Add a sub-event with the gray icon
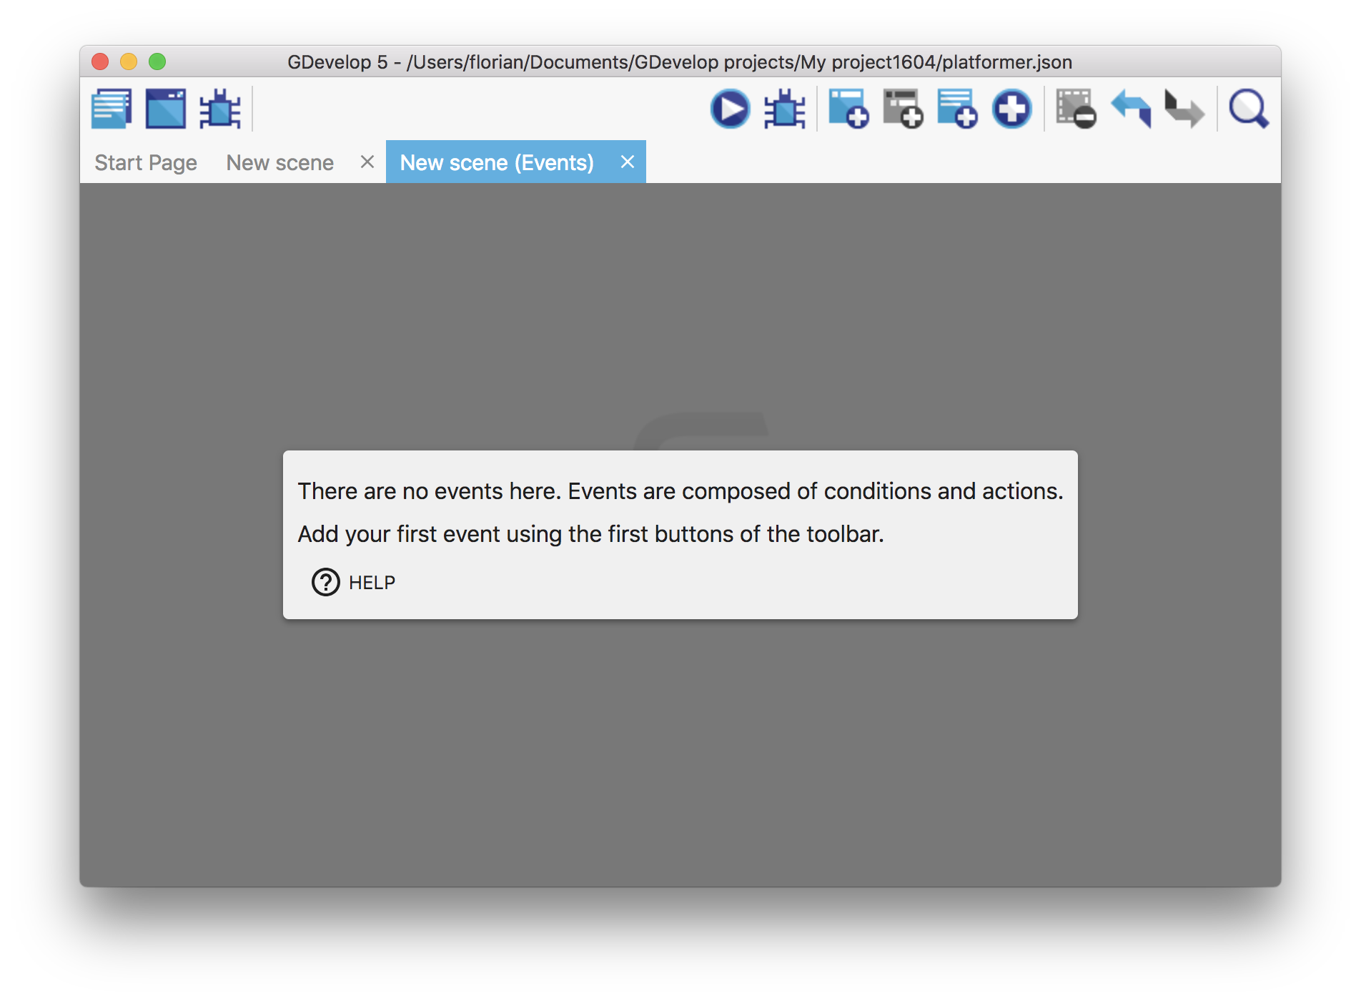This screenshot has height=1001, width=1361. [x=903, y=109]
